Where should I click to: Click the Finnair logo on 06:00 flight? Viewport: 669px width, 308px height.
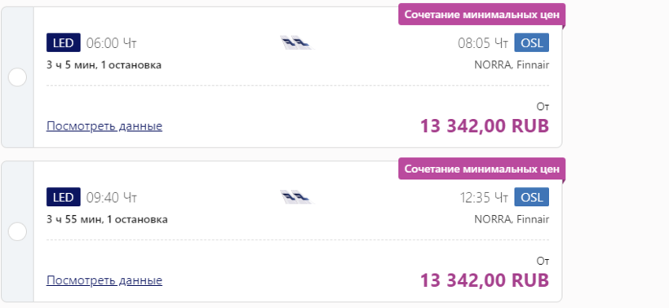(296, 42)
